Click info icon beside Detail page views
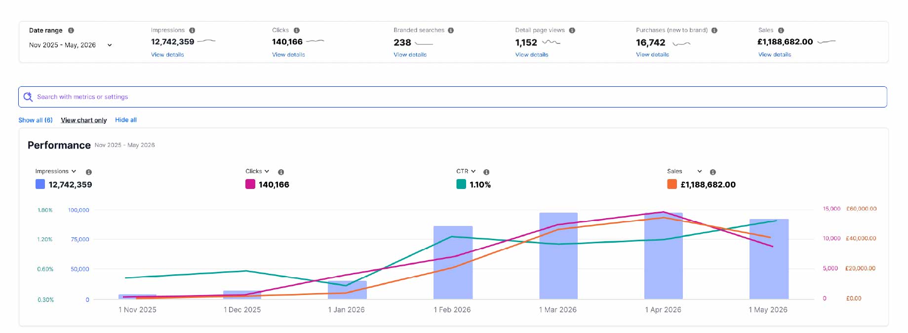This screenshot has height=333, width=908. tap(572, 31)
